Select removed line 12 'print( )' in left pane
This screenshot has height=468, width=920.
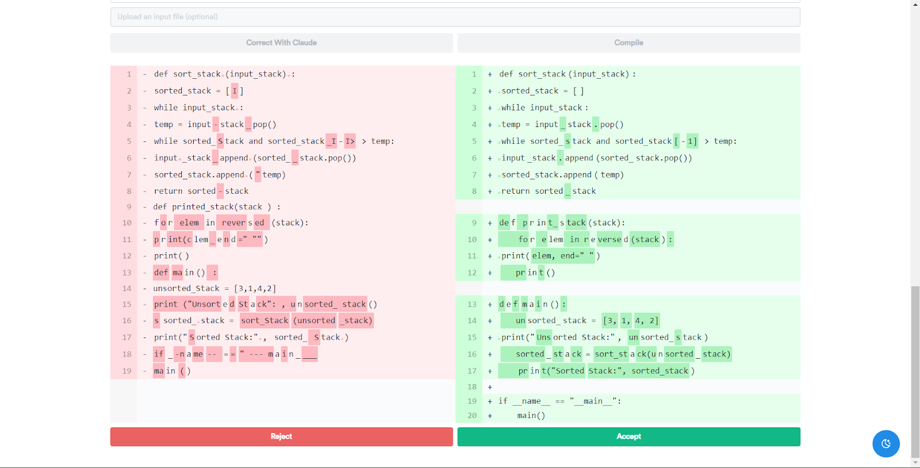click(x=171, y=256)
